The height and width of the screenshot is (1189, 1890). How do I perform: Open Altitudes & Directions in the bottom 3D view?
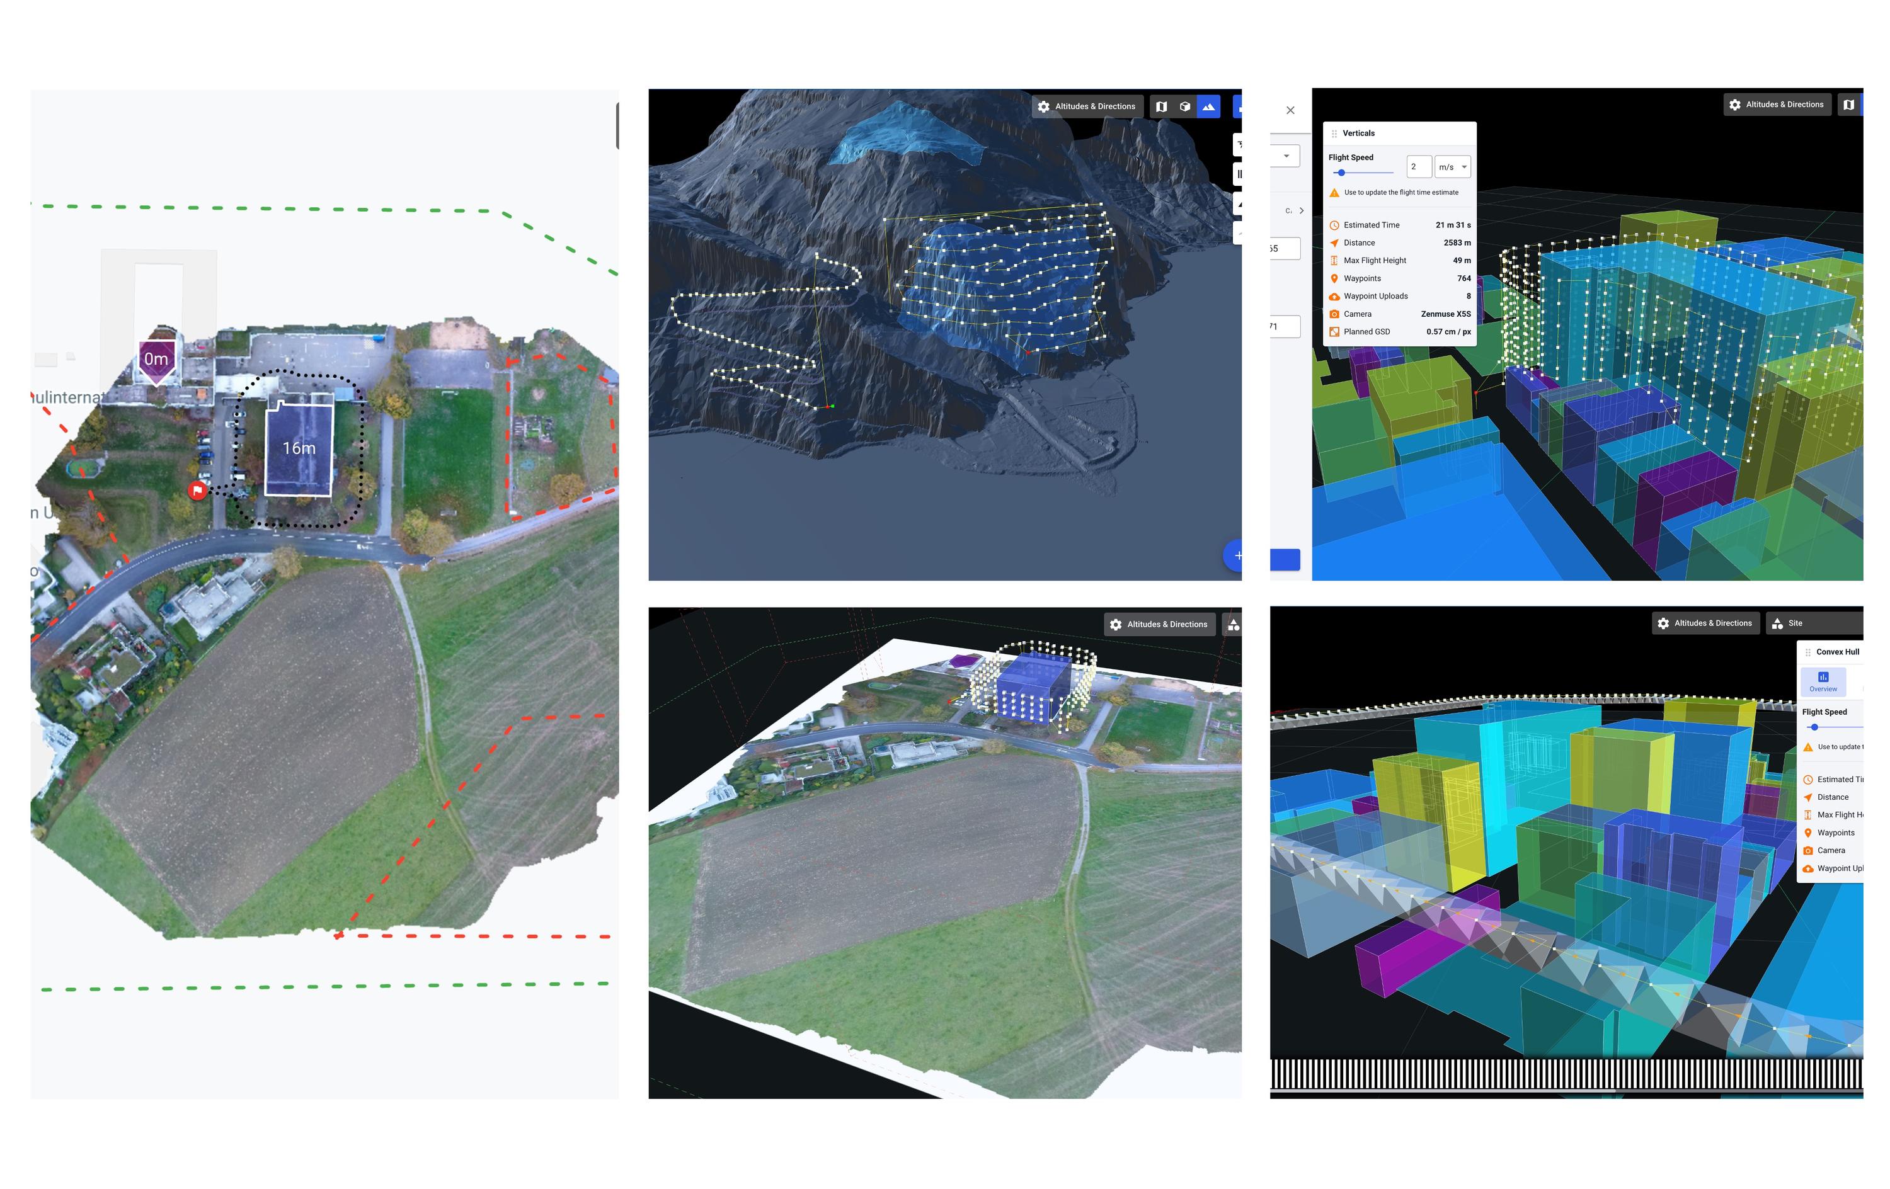1160,624
